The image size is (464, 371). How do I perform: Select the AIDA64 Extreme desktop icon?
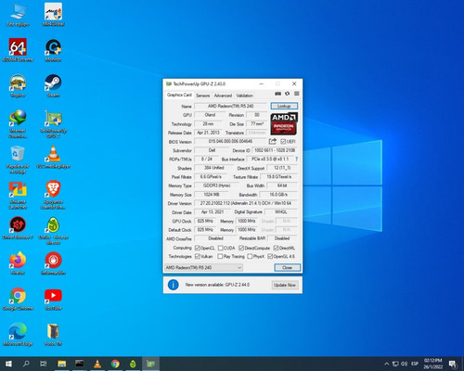(x=18, y=50)
